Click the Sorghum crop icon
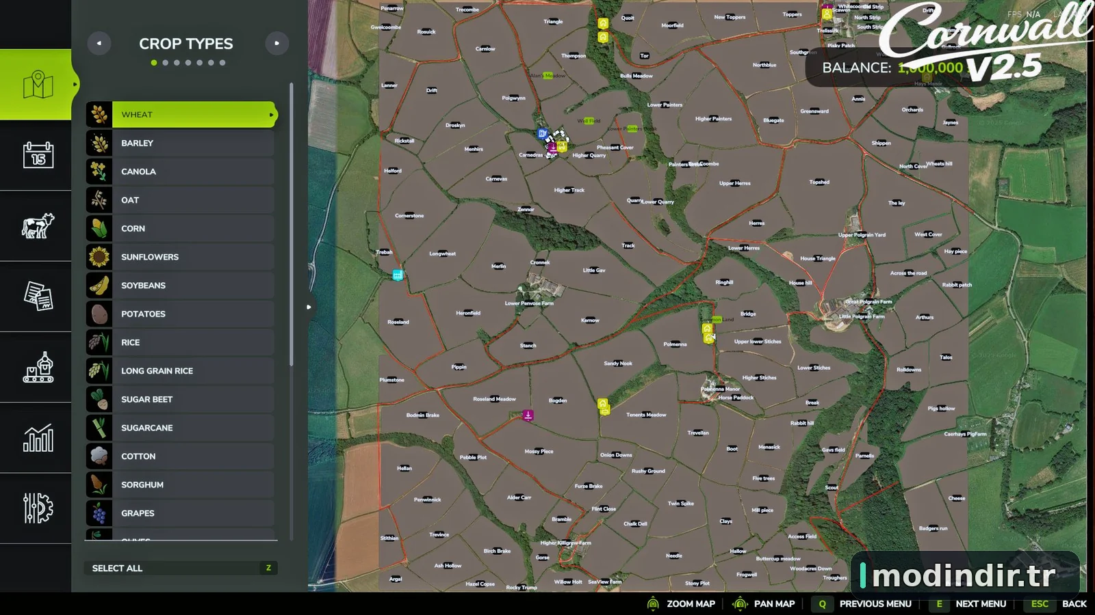 [99, 485]
